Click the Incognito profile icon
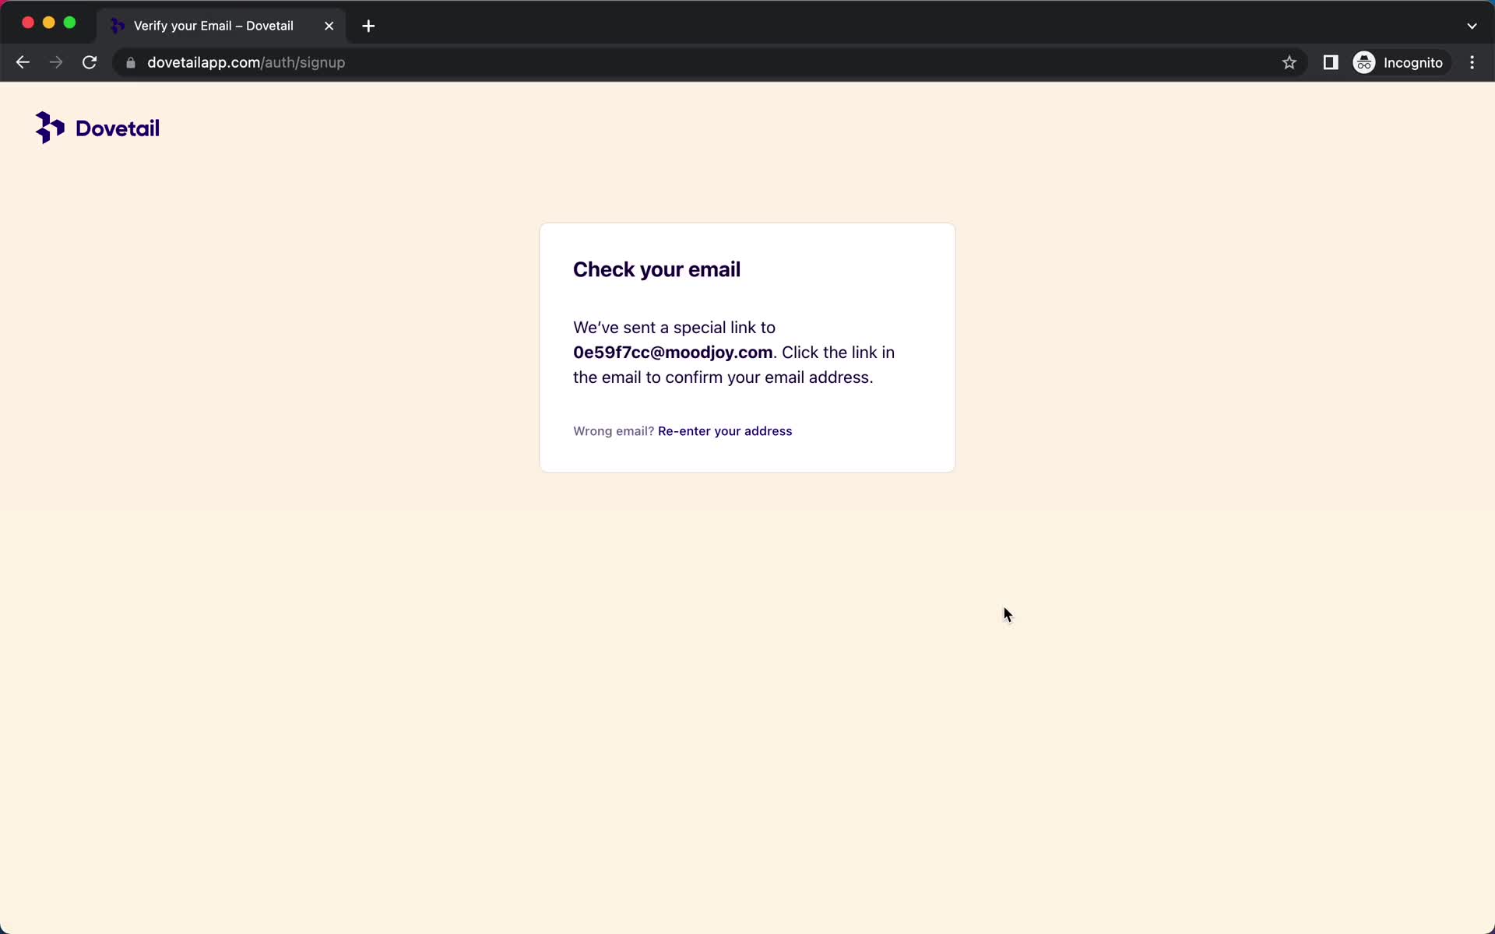 point(1365,62)
